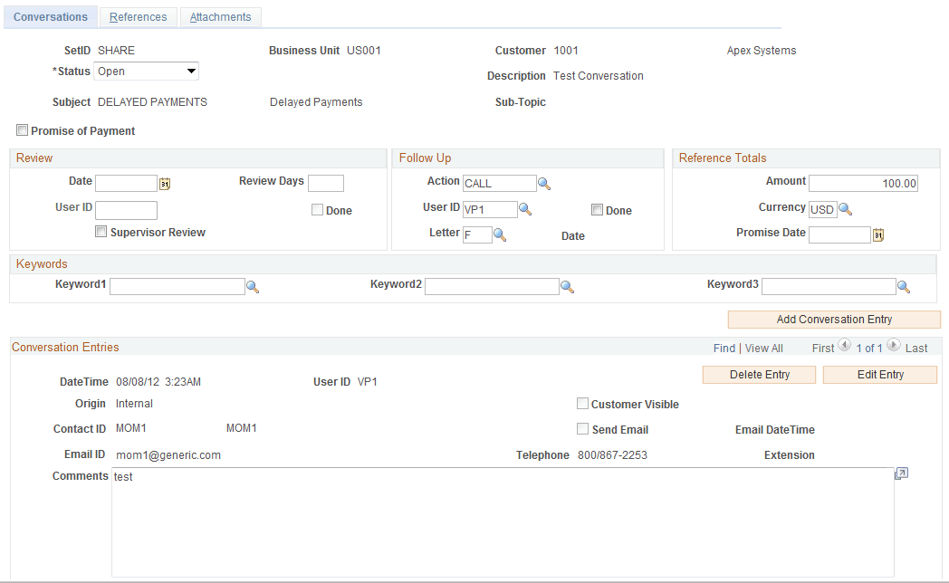
Task: Click the Delete Entry button
Action: (x=758, y=374)
